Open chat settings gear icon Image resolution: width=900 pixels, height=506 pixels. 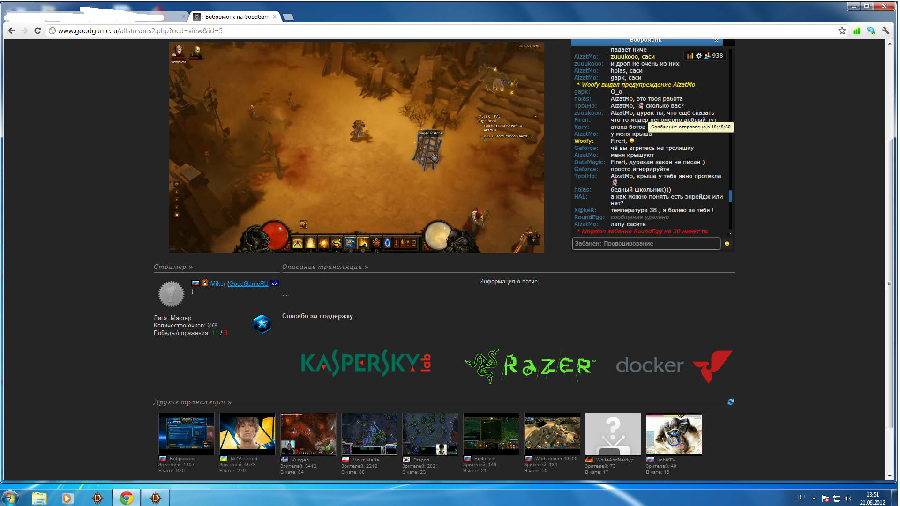pyautogui.click(x=698, y=56)
